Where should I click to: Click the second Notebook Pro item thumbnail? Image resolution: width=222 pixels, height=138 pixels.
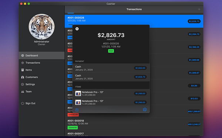78,102
